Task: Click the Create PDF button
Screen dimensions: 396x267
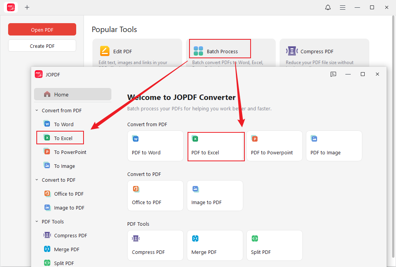Action: 42,45
